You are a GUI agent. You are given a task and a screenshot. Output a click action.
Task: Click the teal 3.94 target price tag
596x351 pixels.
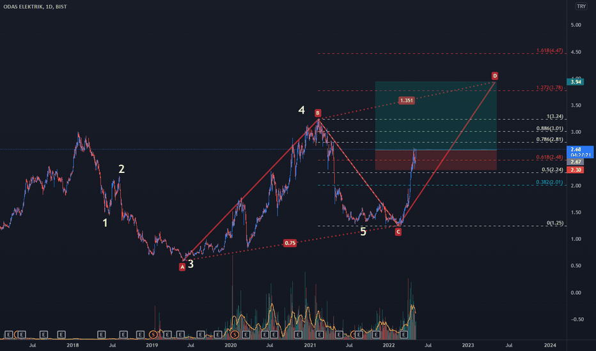pyautogui.click(x=576, y=82)
